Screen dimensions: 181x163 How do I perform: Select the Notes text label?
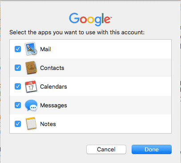[x=48, y=124]
